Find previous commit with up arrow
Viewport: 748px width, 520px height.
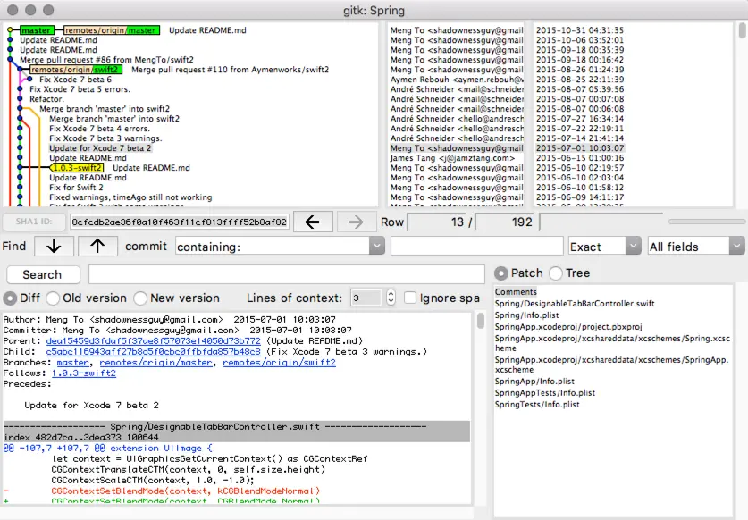point(97,247)
